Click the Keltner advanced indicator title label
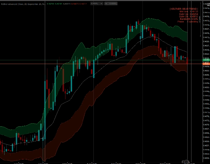The width and height of the screenshot is (210, 164). pos(22,4)
